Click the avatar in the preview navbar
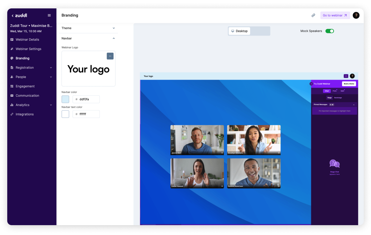Viewport: 371px width, 235px height. (x=352, y=76)
